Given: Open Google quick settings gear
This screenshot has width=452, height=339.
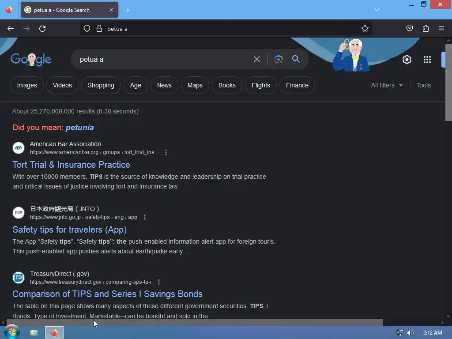Looking at the screenshot, I should pos(407,60).
